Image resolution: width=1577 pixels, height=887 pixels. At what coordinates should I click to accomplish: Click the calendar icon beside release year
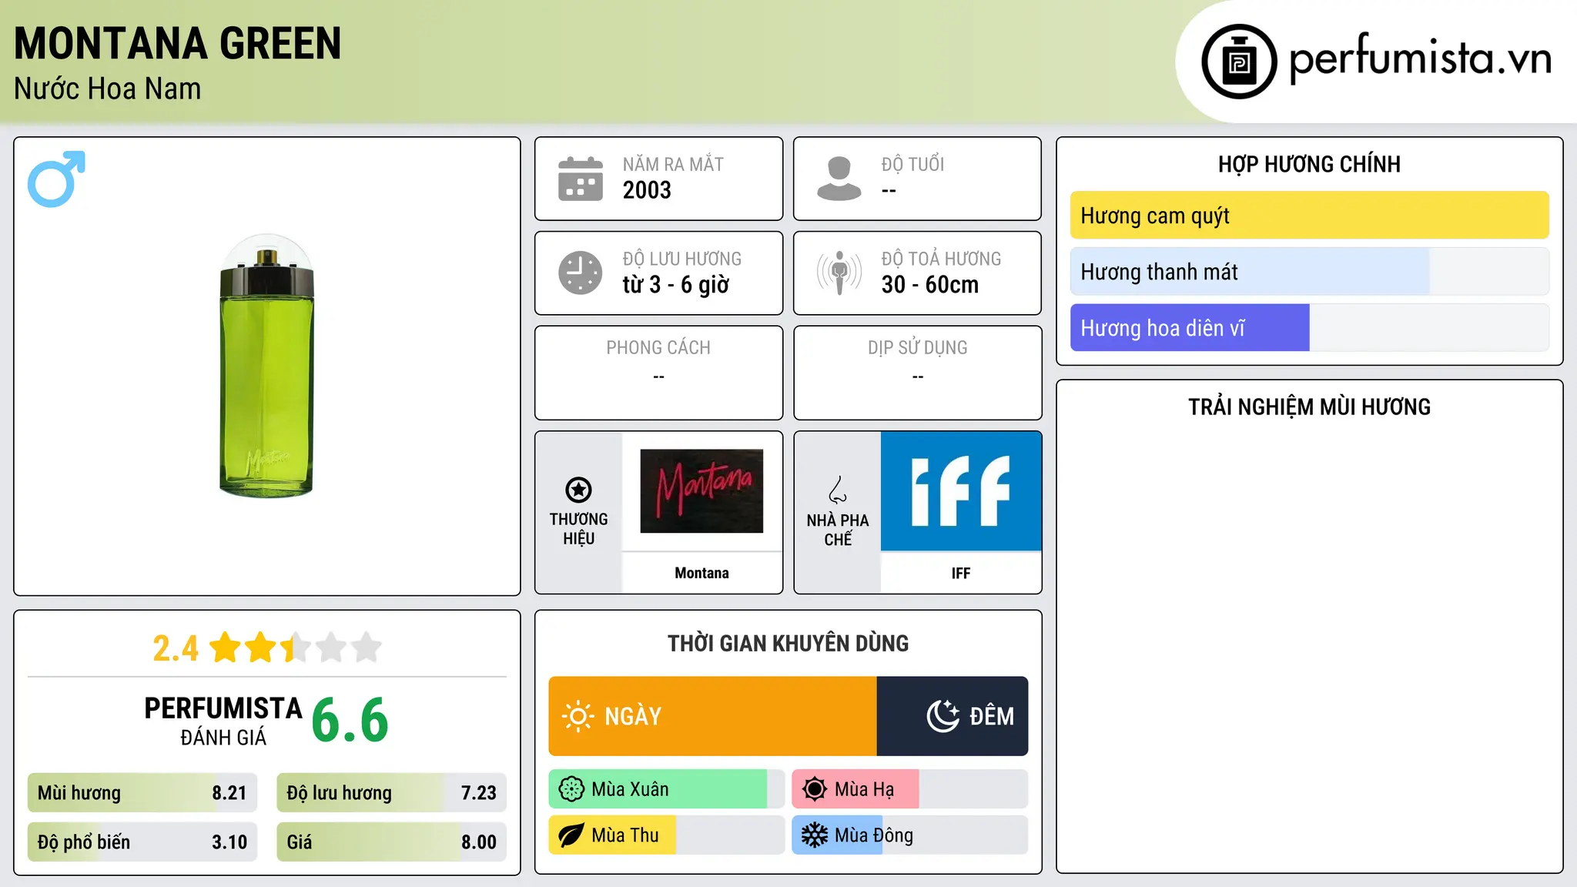pos(581,179)
